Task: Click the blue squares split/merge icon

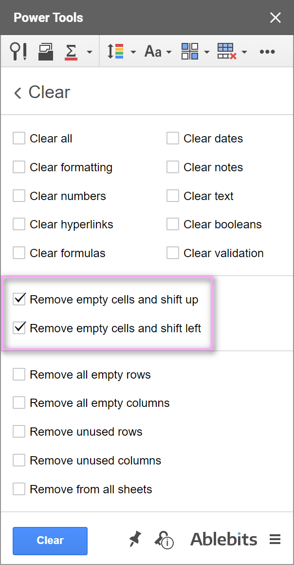Action: coord(190,52)
